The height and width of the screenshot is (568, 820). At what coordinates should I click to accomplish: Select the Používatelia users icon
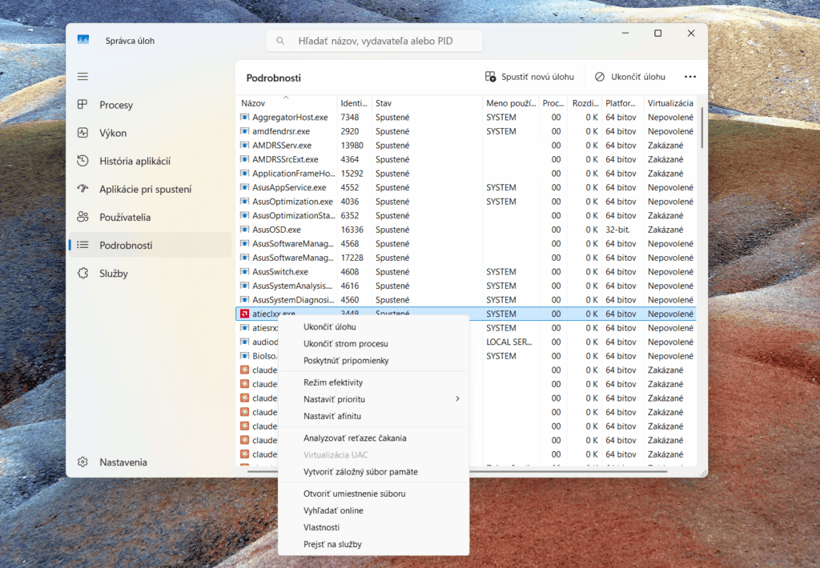pyautogui.click(x=82, y=217)
